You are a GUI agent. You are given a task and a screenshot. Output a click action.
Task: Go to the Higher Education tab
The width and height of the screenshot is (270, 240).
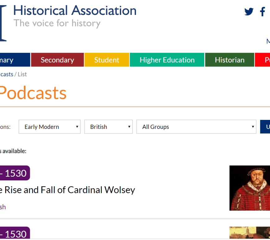click(x=167, y=60)
